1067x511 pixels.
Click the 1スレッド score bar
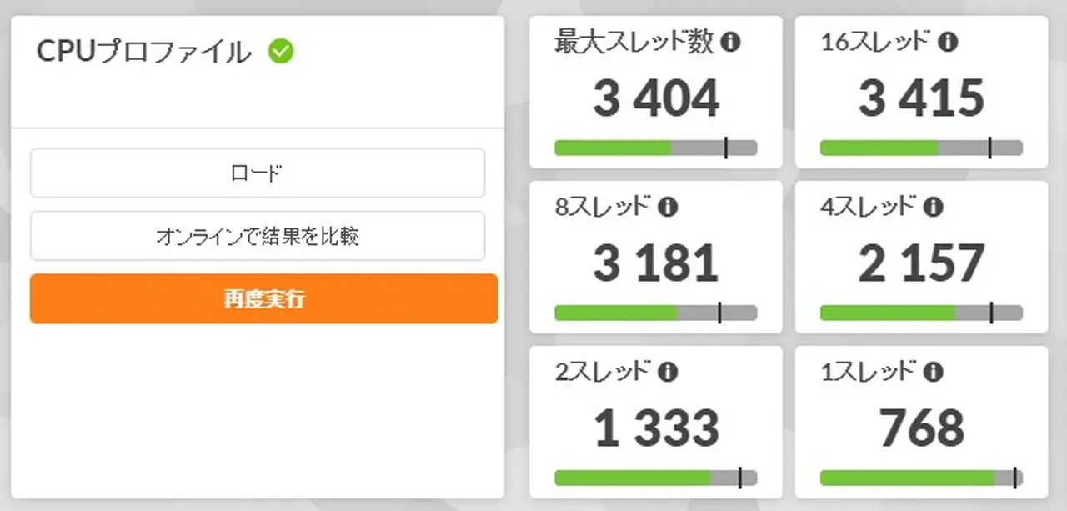click(921, 478)
